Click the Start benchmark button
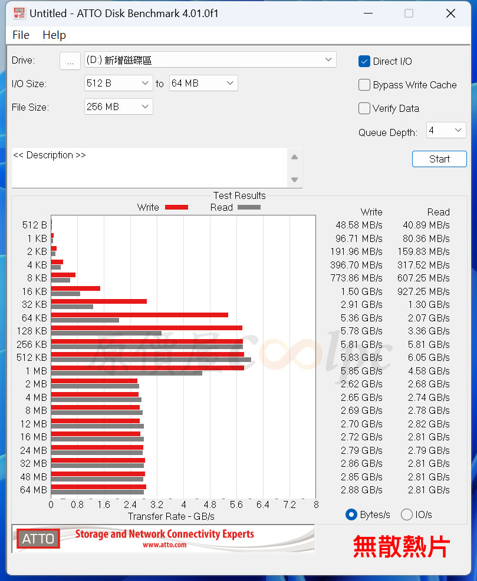Viewport: 477px width, 581px height. click(x=439, y=159)
